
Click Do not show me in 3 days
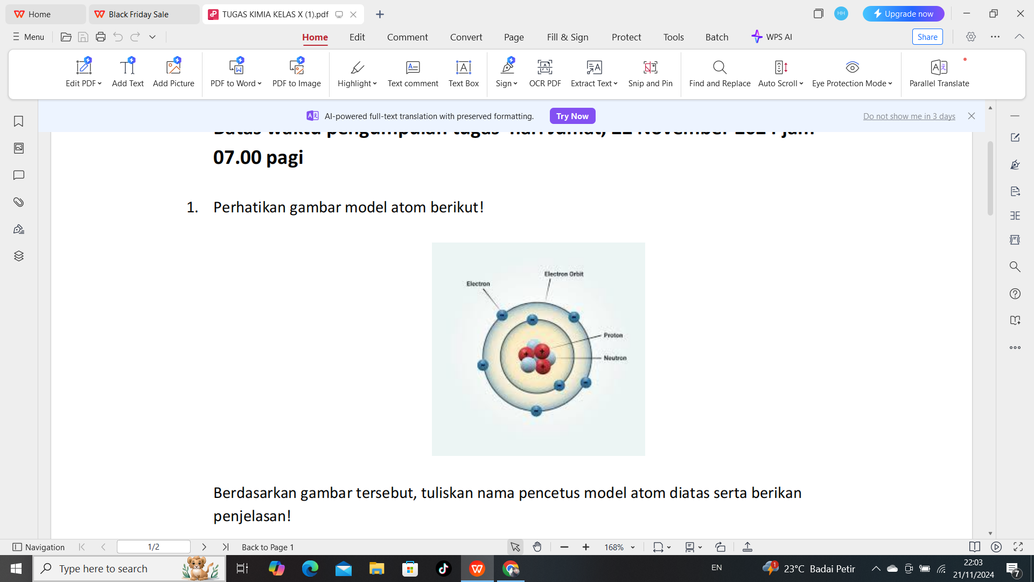tap(909, 116)
